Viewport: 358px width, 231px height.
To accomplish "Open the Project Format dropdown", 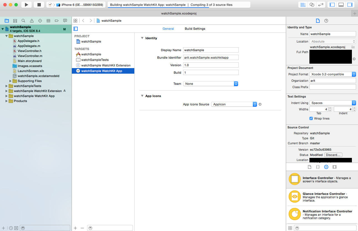I will click(333, 74).
